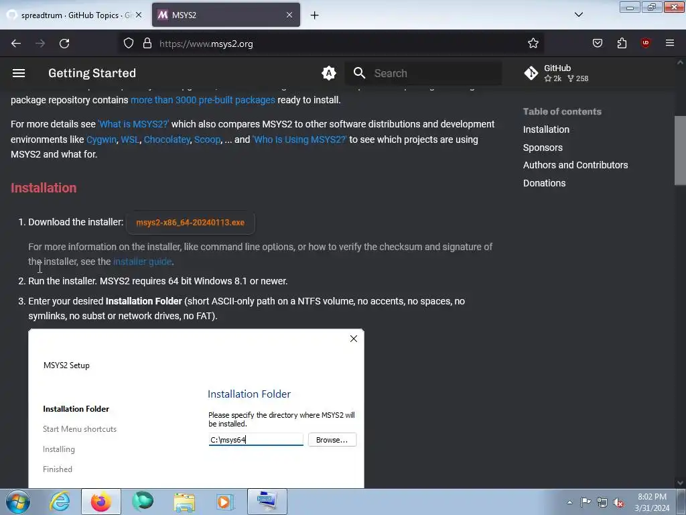Open the Windows Start menu
Viewport: 686px width, 515px height.
point(17,502)
